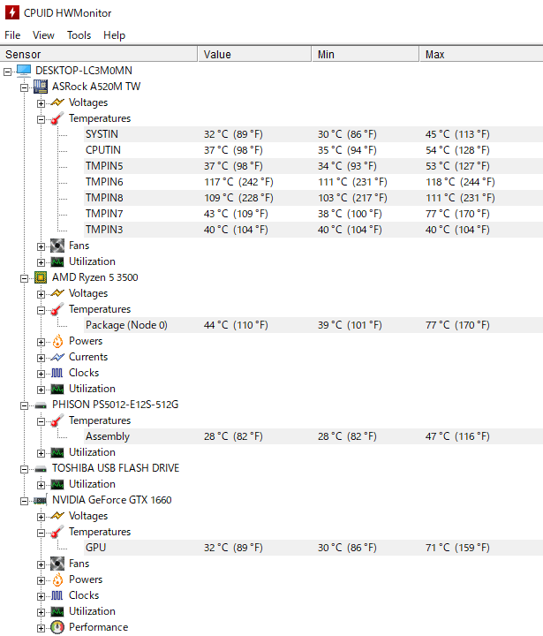Click the Value column header

(254, 55)
